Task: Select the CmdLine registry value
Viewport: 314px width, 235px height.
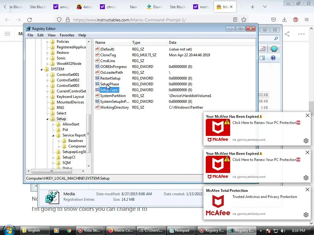Action: pyautogui.click(x=108, y=61)
